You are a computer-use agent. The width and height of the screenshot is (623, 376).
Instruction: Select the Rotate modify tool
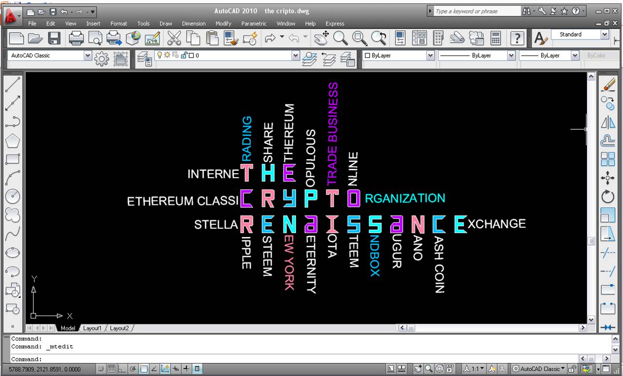(608, 197)
